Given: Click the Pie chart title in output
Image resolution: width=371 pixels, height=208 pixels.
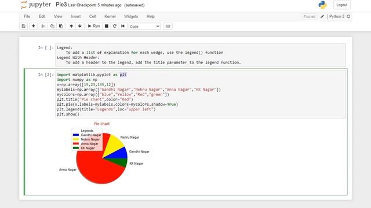Looking at the screenshot, I should pyautogui.click(x=102, y=124).
